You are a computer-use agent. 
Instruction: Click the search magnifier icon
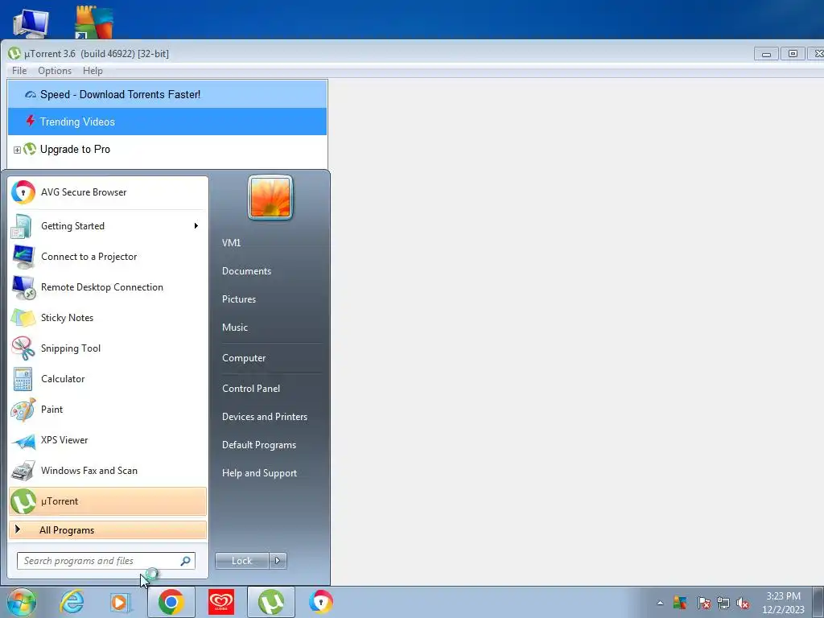pyautogui.click(x=186, y=561)
